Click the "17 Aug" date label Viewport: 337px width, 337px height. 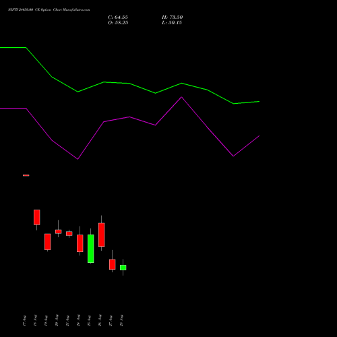[x=24, y=321]
